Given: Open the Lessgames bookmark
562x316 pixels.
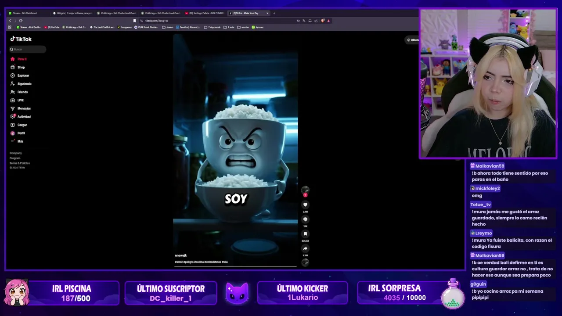Looking at the screenshot, I should (x=124, y=27).
